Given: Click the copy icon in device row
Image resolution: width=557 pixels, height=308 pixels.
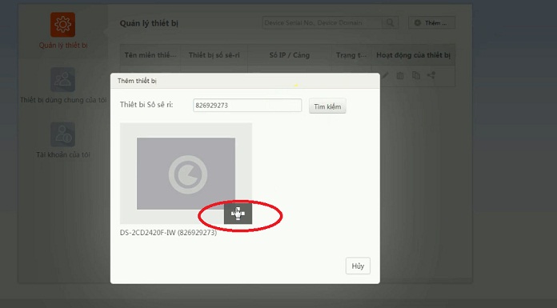Looking at the screenshot, I should pyautogui.click(x=415, y=75).
